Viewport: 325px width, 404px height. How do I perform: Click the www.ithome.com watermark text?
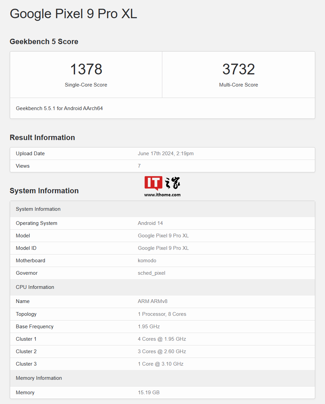pos(162,195)
